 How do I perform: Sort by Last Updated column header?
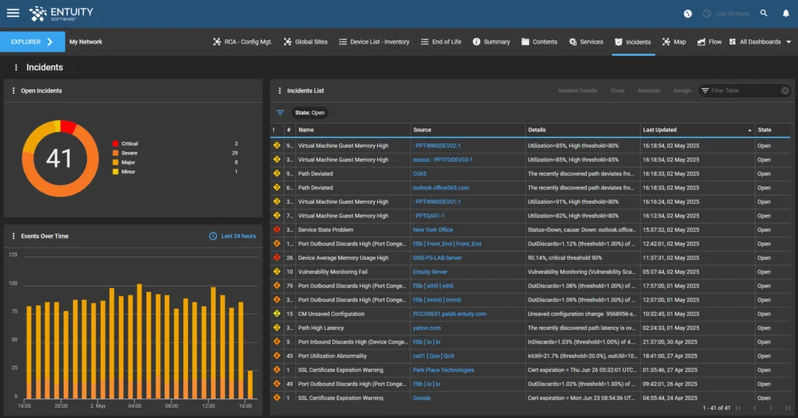tap(697, 130)
